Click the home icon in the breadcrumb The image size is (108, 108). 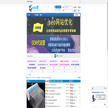click(x=27, y=75)
